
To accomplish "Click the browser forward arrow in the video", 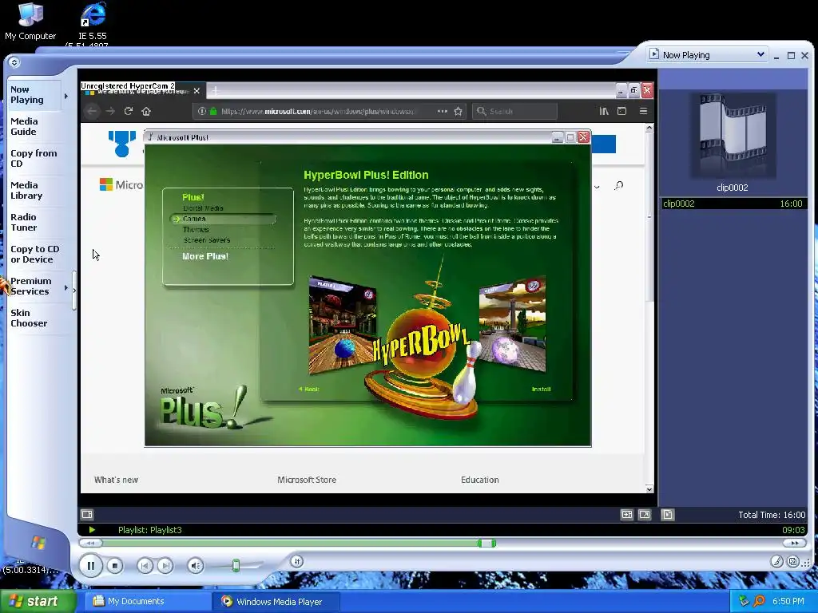I will pyautogui.click(x=110, y=111).
